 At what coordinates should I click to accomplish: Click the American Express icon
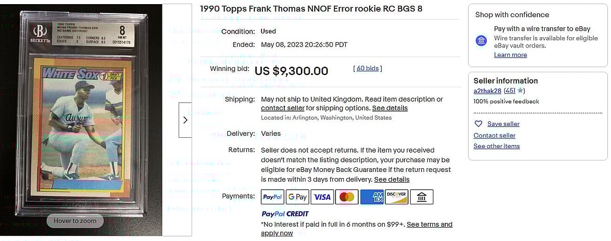coord(371,197)
